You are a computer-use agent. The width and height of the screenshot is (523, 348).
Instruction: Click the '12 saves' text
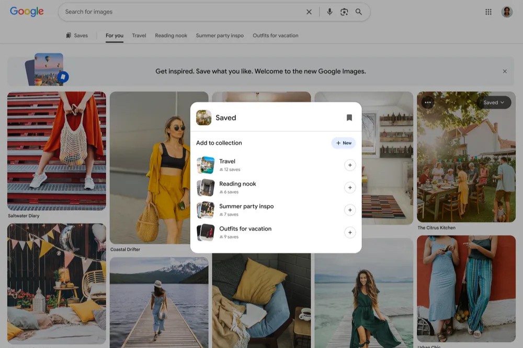[x=230, y=170]
